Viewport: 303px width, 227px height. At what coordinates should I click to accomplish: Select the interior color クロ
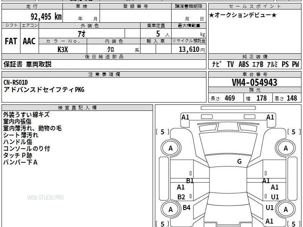click(111, 49)
